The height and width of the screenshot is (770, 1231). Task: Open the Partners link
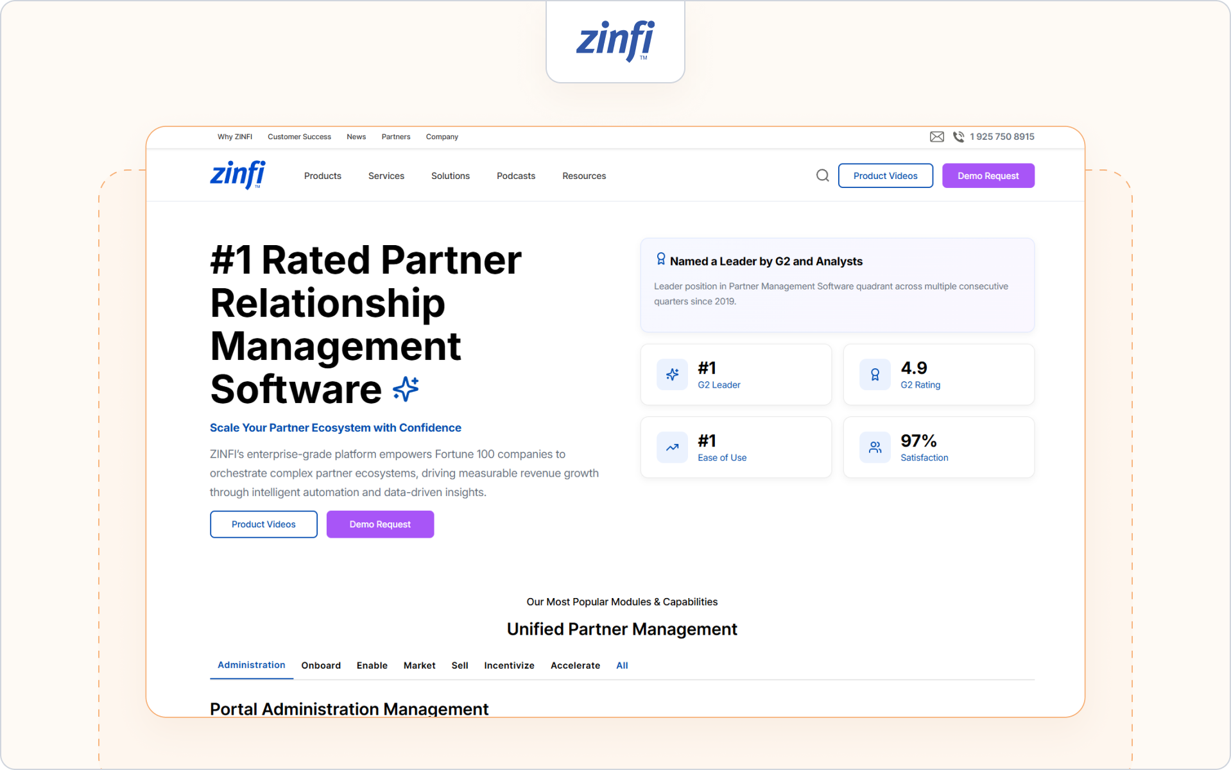point(396,137)
